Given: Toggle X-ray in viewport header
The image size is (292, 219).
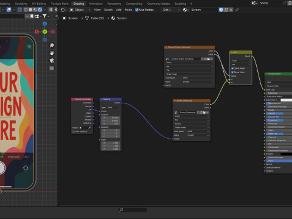Looking at the screenshot, I should (x=19, y=10).
